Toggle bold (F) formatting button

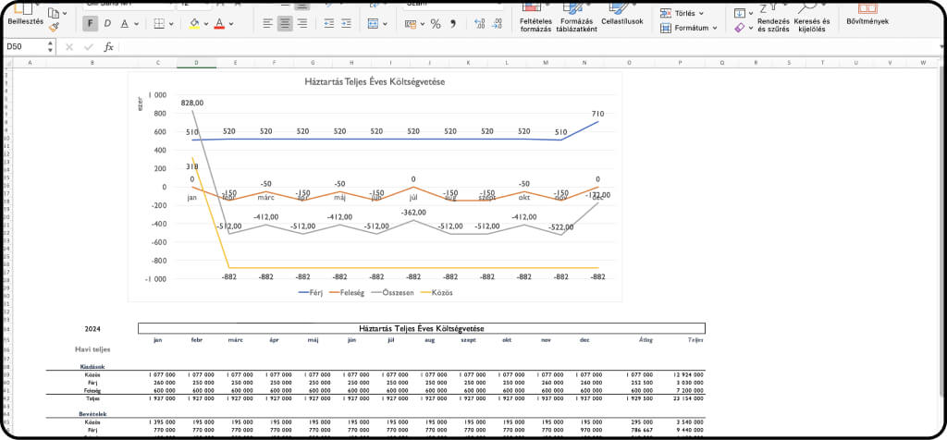tap(92, 23)
